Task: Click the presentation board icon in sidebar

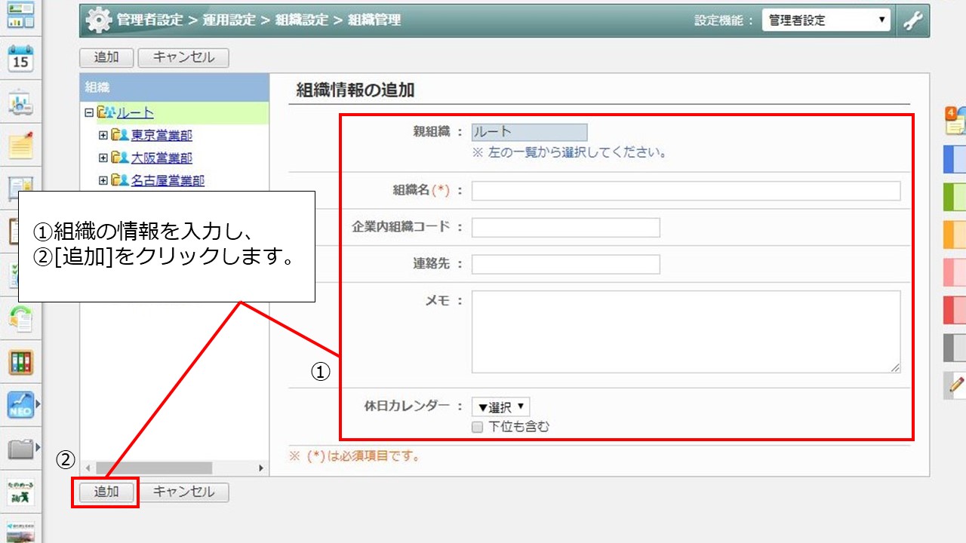Action: (x=20, y=103)
